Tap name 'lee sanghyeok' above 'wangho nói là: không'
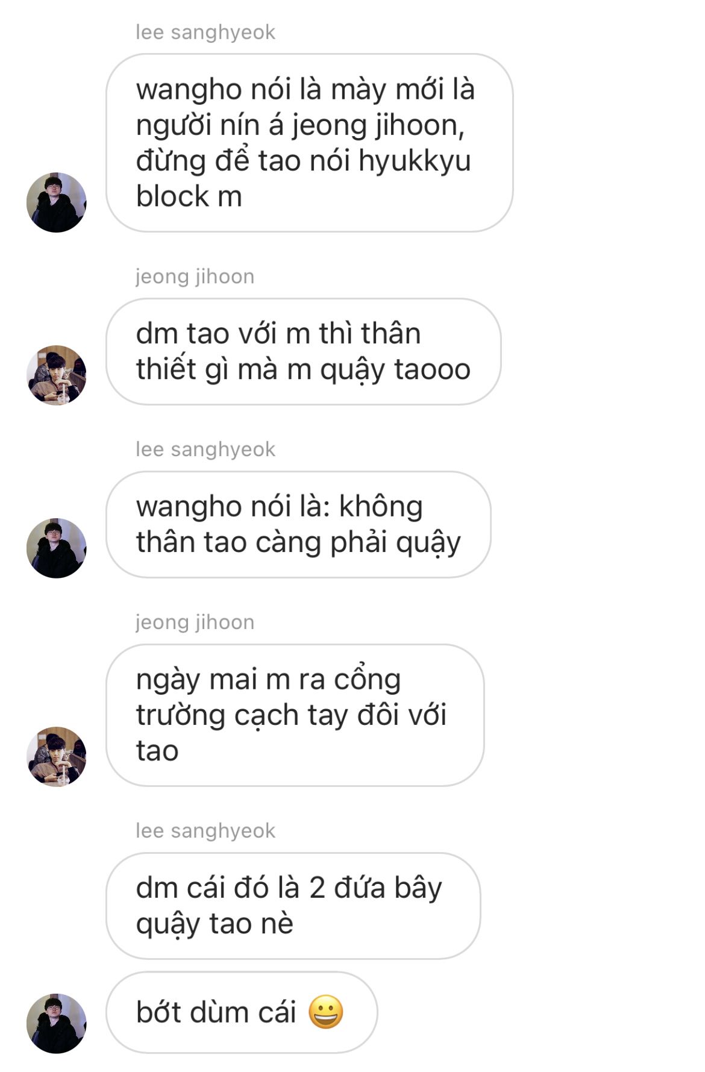Image resolution: width=705 pixels, height=1072 pixels. click(205, 450)
